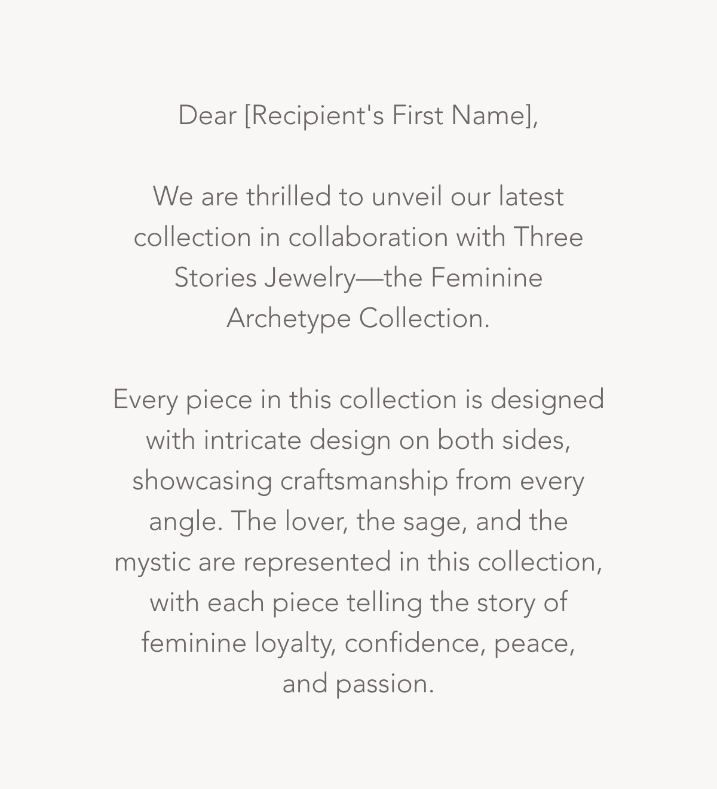Click the greeting line 'Dear [Recipient's First Name],'
Image resolution: width=717 pixels, height=789 pixels.
coord(358,116)
